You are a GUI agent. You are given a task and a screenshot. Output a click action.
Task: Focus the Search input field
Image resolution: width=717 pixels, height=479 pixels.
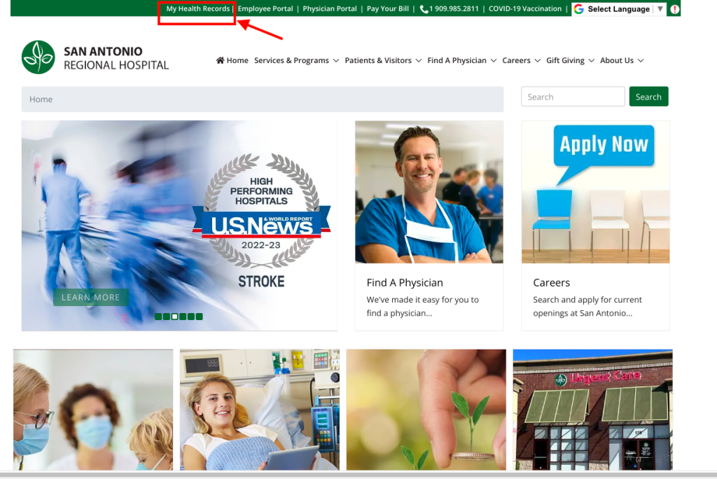coord(573,97)
